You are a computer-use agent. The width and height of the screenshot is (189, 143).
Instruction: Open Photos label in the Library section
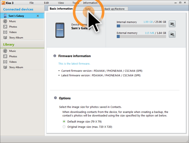[13, 56]
